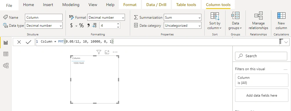Open the Modeling tab

(71, 5)
